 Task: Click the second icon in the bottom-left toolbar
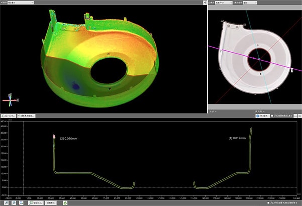(14, 203)
